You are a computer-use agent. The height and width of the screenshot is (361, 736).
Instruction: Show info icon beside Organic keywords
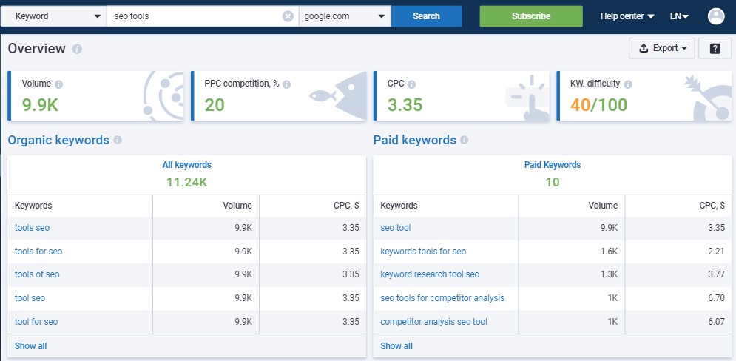[118, 140]
